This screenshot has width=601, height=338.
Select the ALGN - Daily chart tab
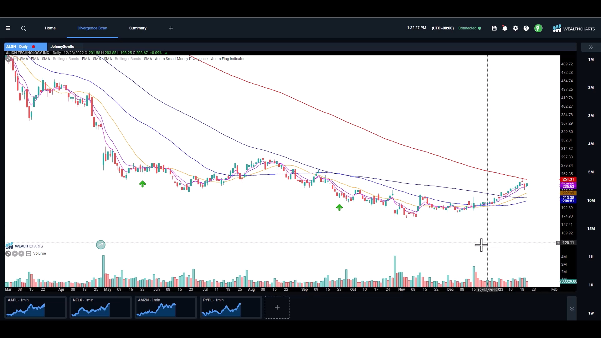[x=26, y=47]
